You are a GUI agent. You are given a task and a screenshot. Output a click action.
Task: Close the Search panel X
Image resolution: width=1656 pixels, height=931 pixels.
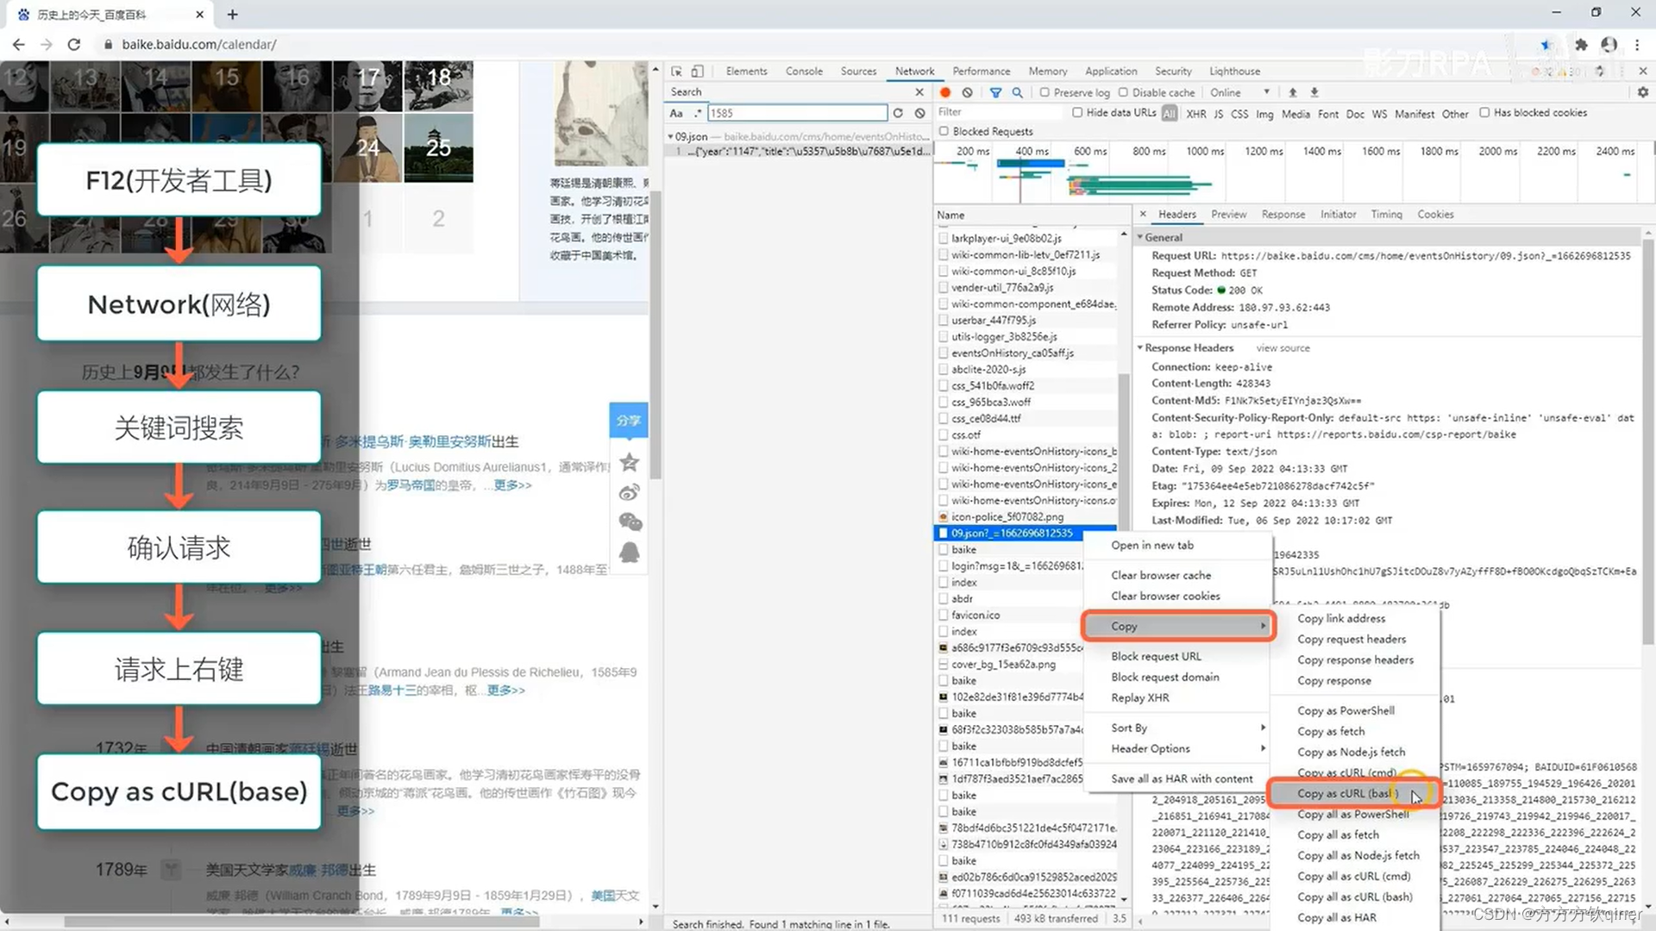919,92
